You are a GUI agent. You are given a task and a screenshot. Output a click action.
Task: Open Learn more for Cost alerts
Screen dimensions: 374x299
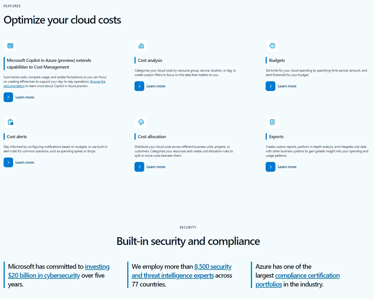tap(25, 163)
